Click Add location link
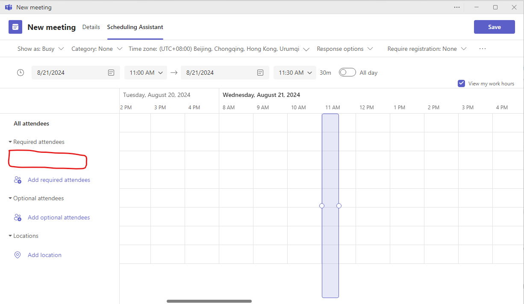524x304 pixels. click(x=44, y=255)
